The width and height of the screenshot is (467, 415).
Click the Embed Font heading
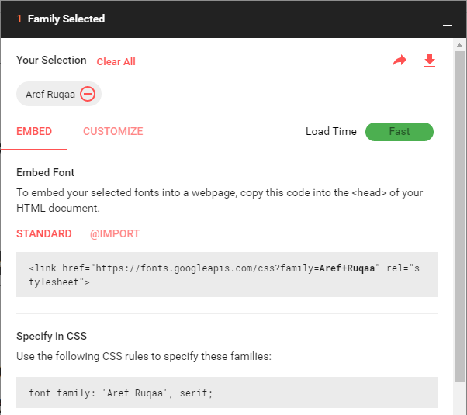tap(46, 172)
